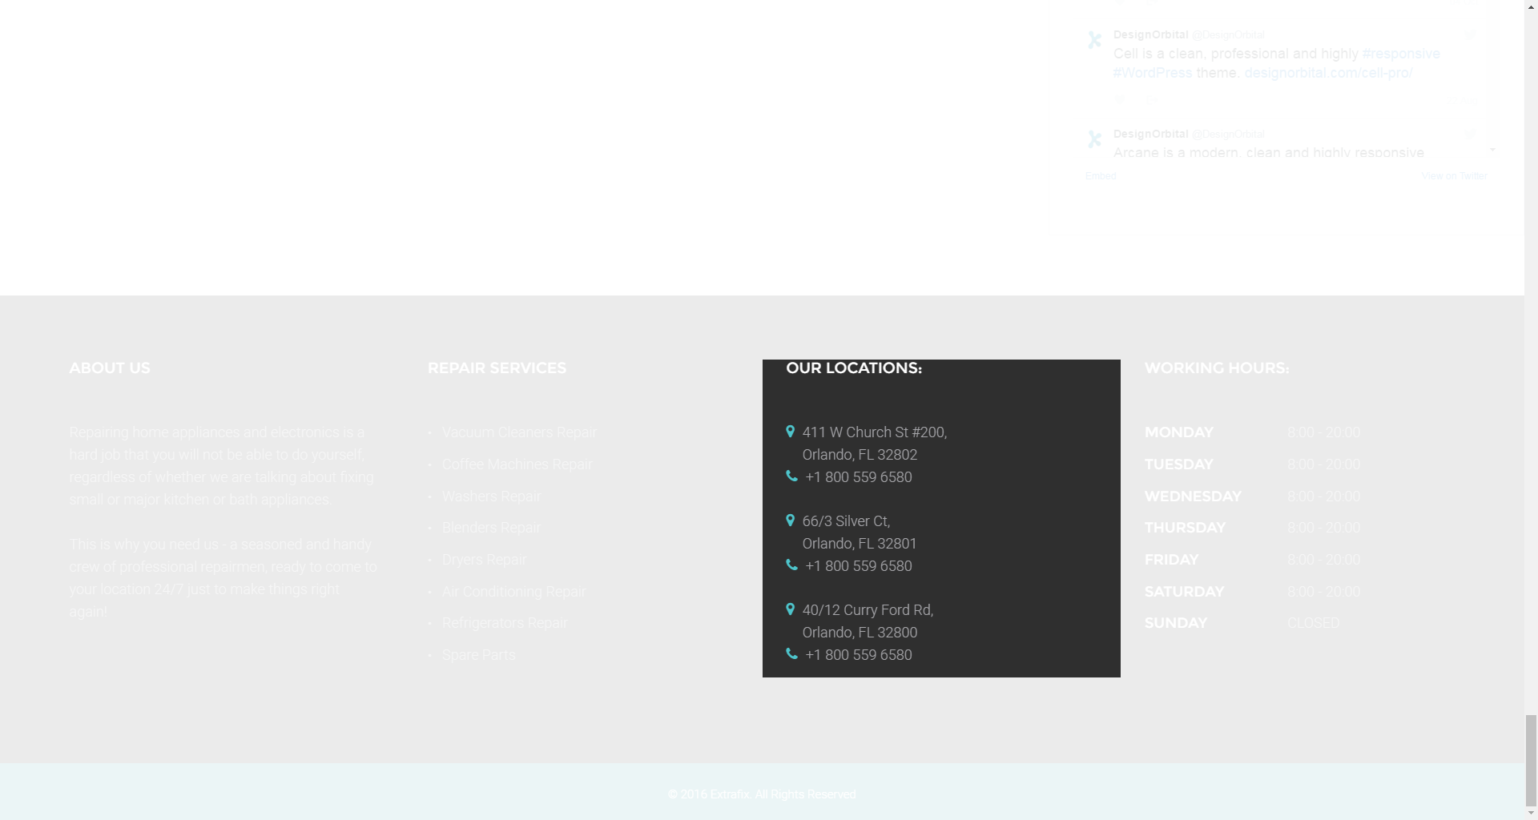This screenshot has height=820, width=1538.
Task: Click the Embed link below the tweets
Action: (x=1100, y=176)
